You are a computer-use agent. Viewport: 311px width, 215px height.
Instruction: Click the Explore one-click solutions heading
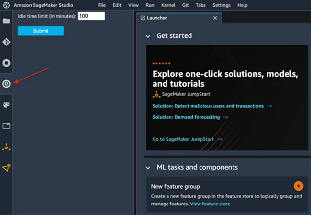[x=225, y=79]
